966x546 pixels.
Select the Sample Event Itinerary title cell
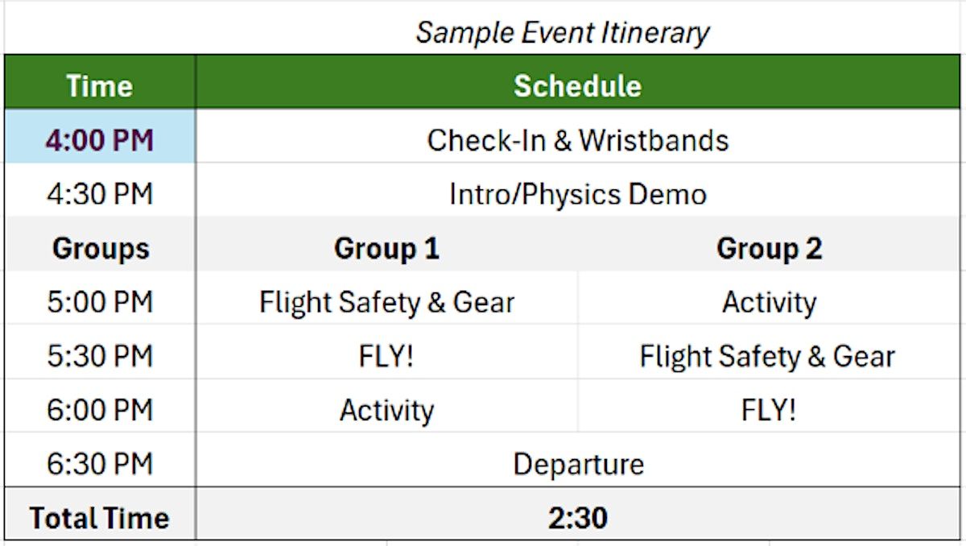(x=562, y=33)
